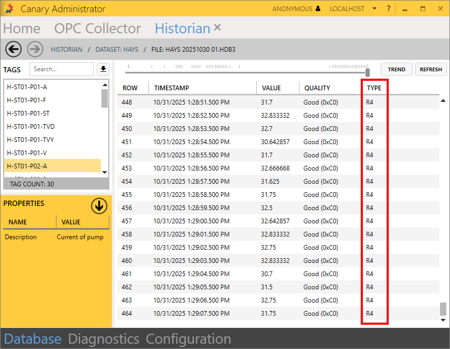
Task: Open the Home tab
Action: tap(22, 29)
